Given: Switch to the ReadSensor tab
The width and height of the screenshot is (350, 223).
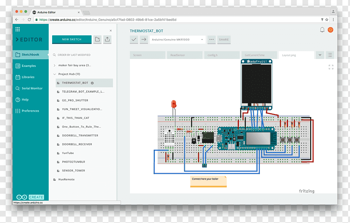Looking at the screenshot, I should 185,55.
